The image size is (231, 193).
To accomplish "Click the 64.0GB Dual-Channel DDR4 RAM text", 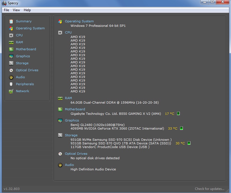I will click(x=115, y=103).
